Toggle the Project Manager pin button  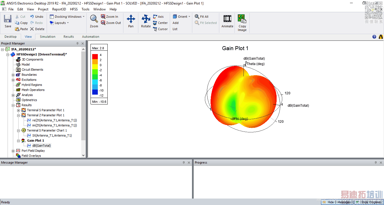click(x=77, y=43)
